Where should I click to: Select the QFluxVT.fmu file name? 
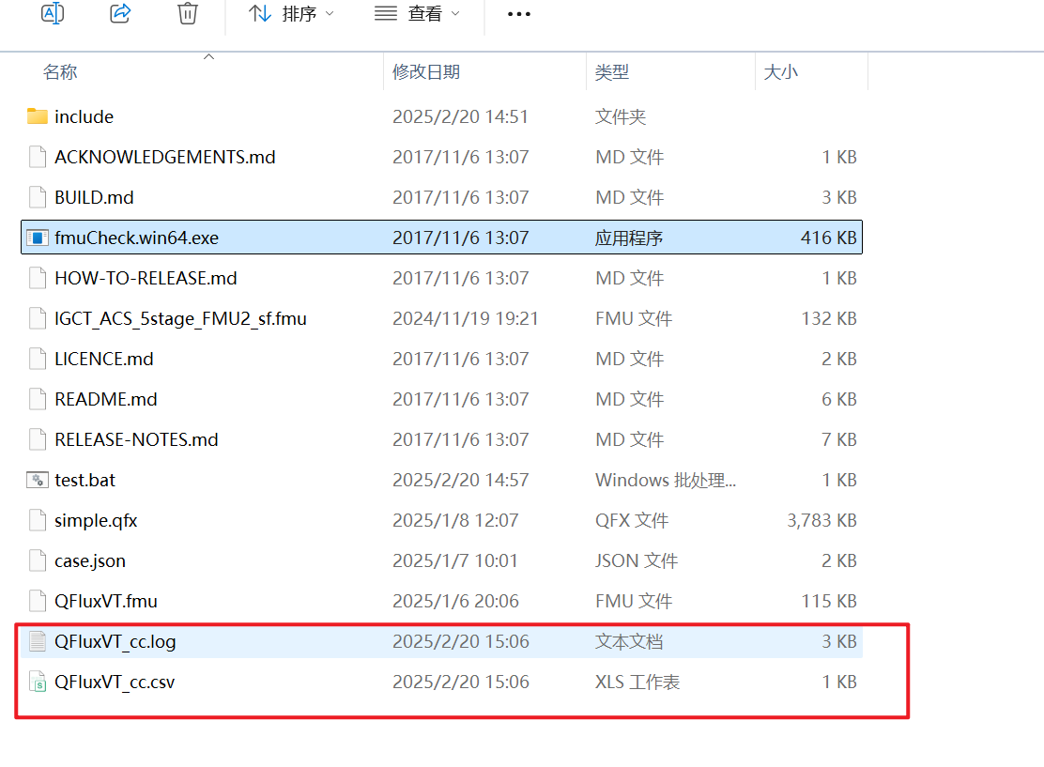[x=106, y=601]
